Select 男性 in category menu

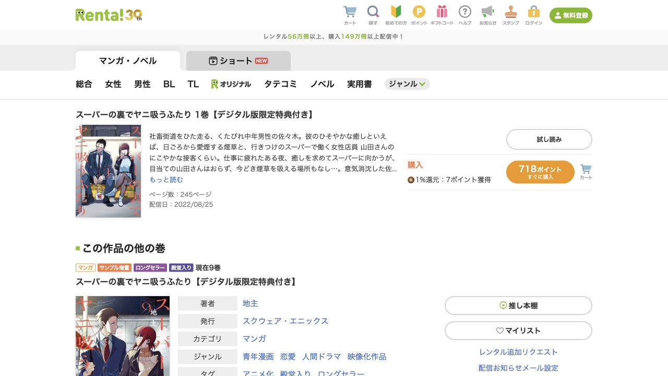[142, 84]
